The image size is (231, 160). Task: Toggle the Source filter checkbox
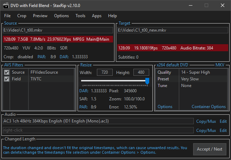pos(6,72)
